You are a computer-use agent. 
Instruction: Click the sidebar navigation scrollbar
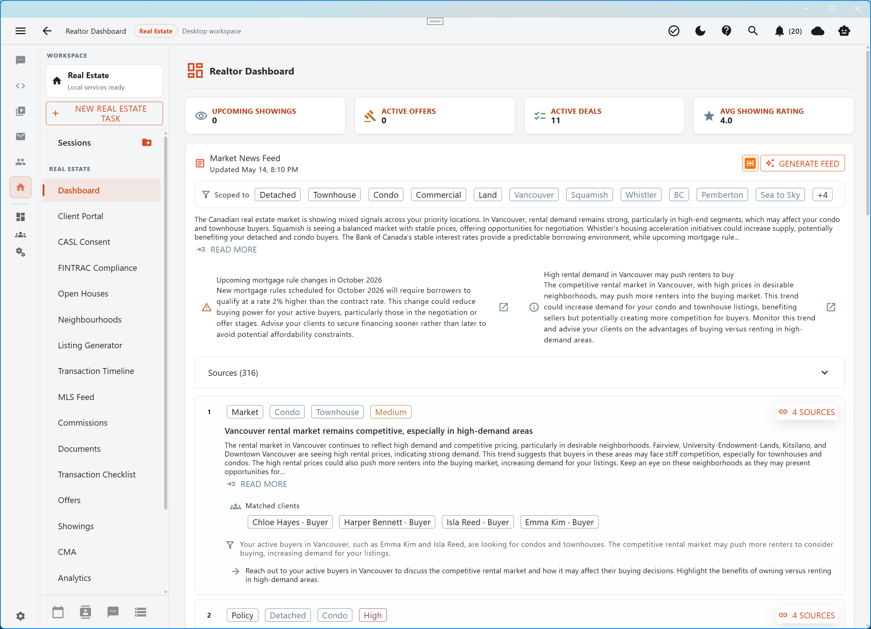click(x=166, y=323)
